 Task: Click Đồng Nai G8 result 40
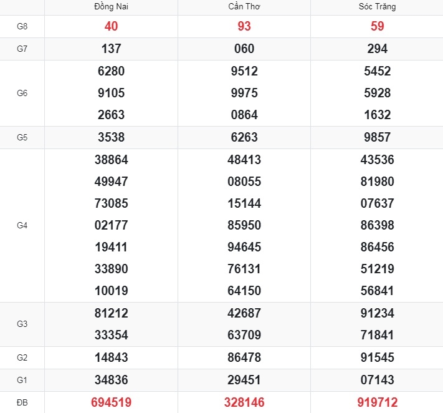(x=111, y=26)
